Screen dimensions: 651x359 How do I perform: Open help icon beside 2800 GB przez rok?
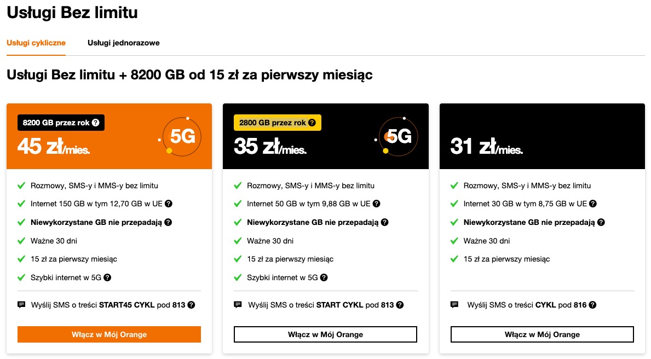click(312, 123)
